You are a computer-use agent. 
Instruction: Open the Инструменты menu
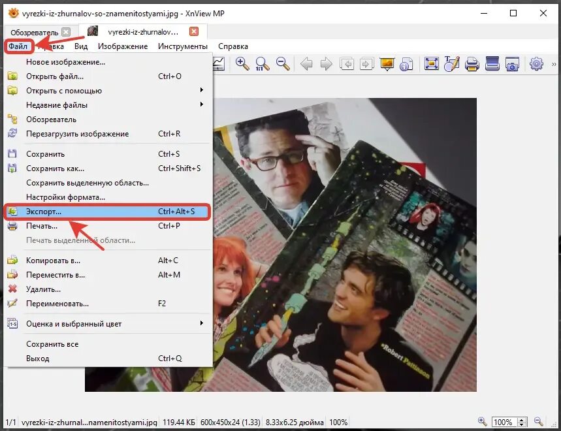[x=183, y=46]
